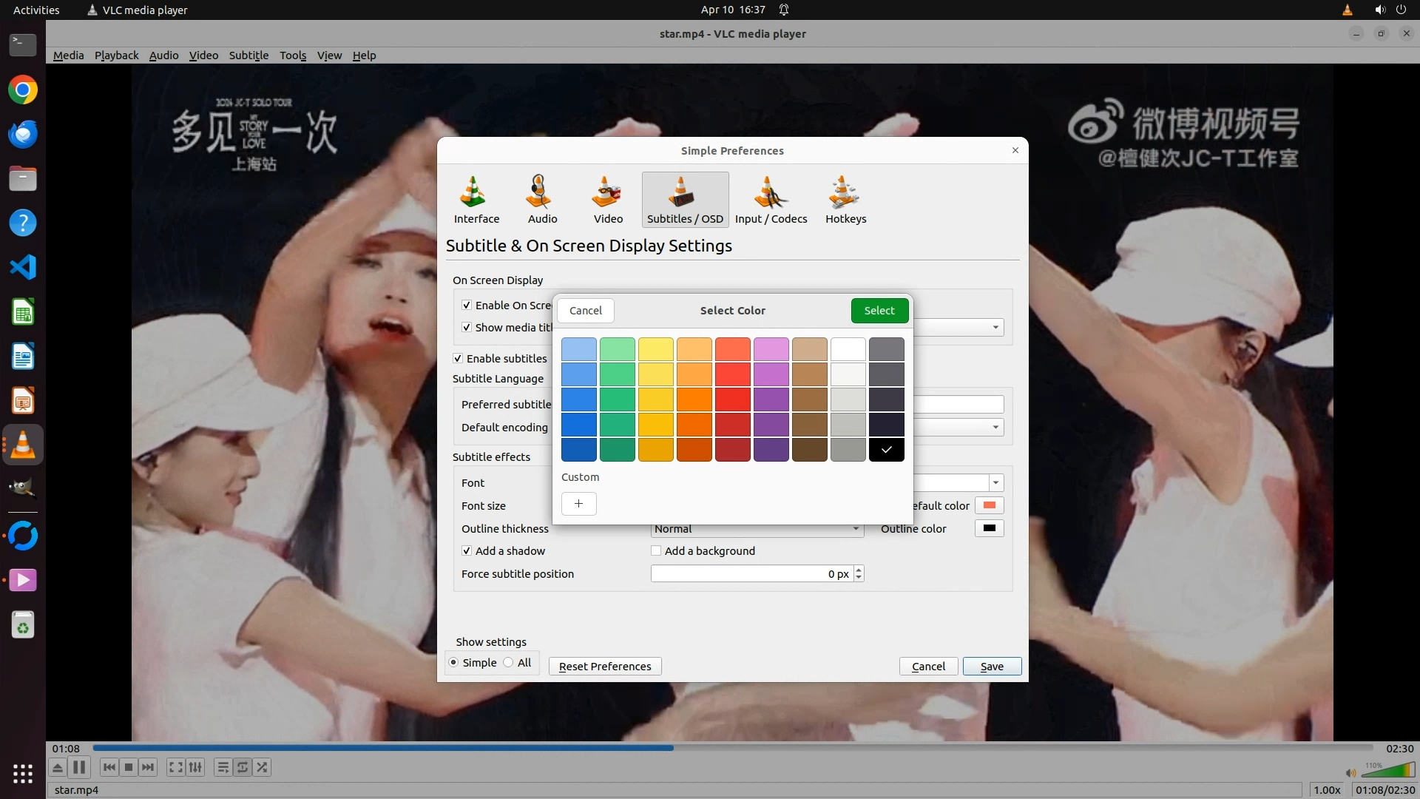Open the Interface preferences category
This screenshot has width=1420, height=799.
tap(476, 200)
